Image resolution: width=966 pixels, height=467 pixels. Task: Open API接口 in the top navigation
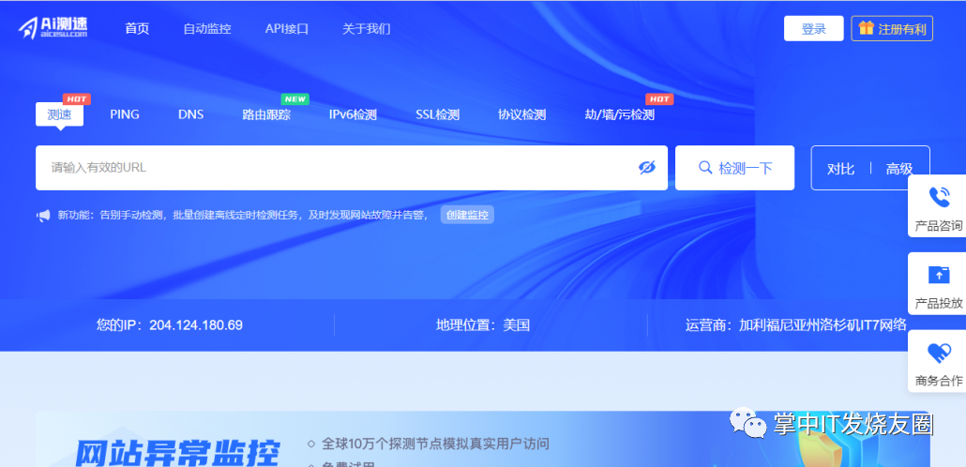tap(286, 28)
